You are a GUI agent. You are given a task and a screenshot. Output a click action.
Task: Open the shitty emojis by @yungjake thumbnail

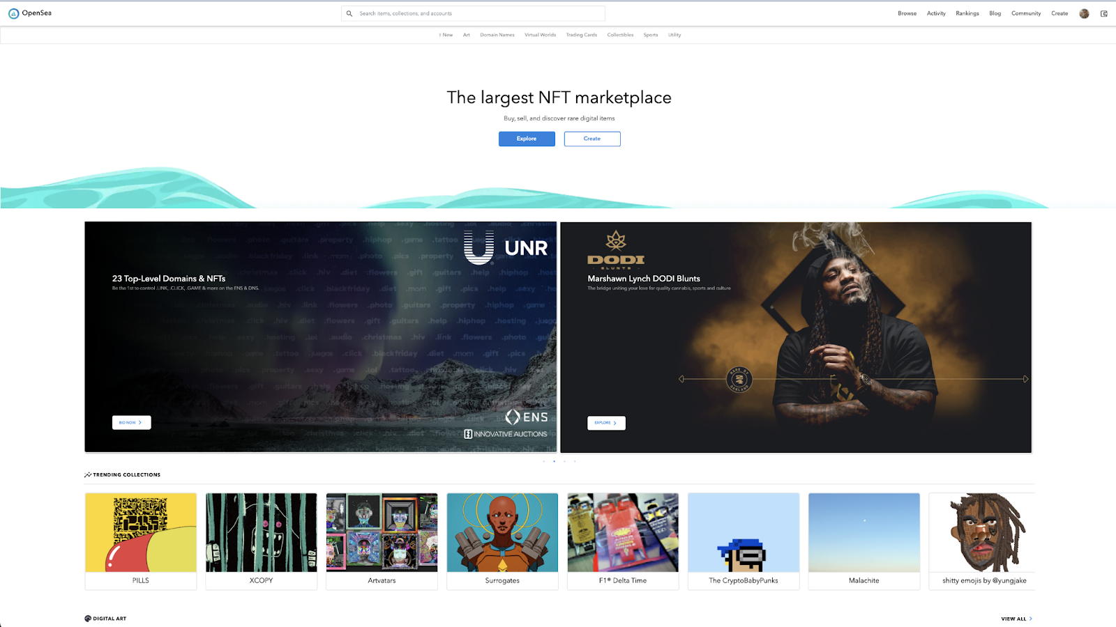(x=982, y=533)
